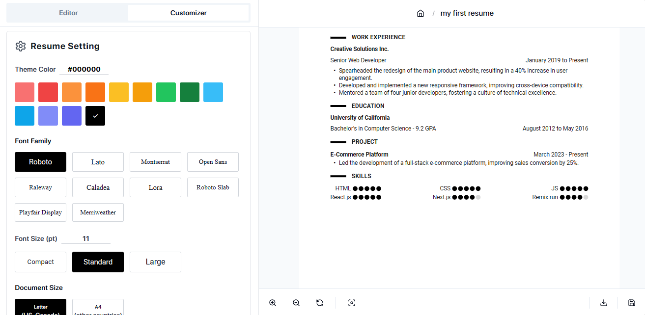The width and height of the screenshot is (645, 315).
Task: Click the Resume Setting gear icon
Action: 21,46
